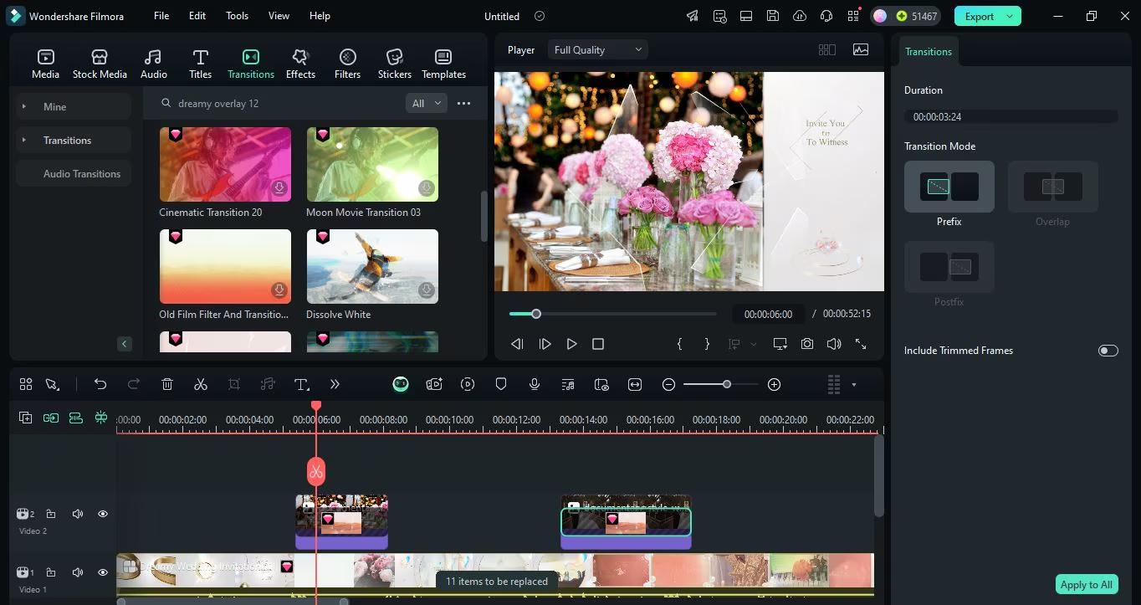This screenshot has width=1141, height=605.
Task: Mute the Video 1 track
Action: point(78,572)
